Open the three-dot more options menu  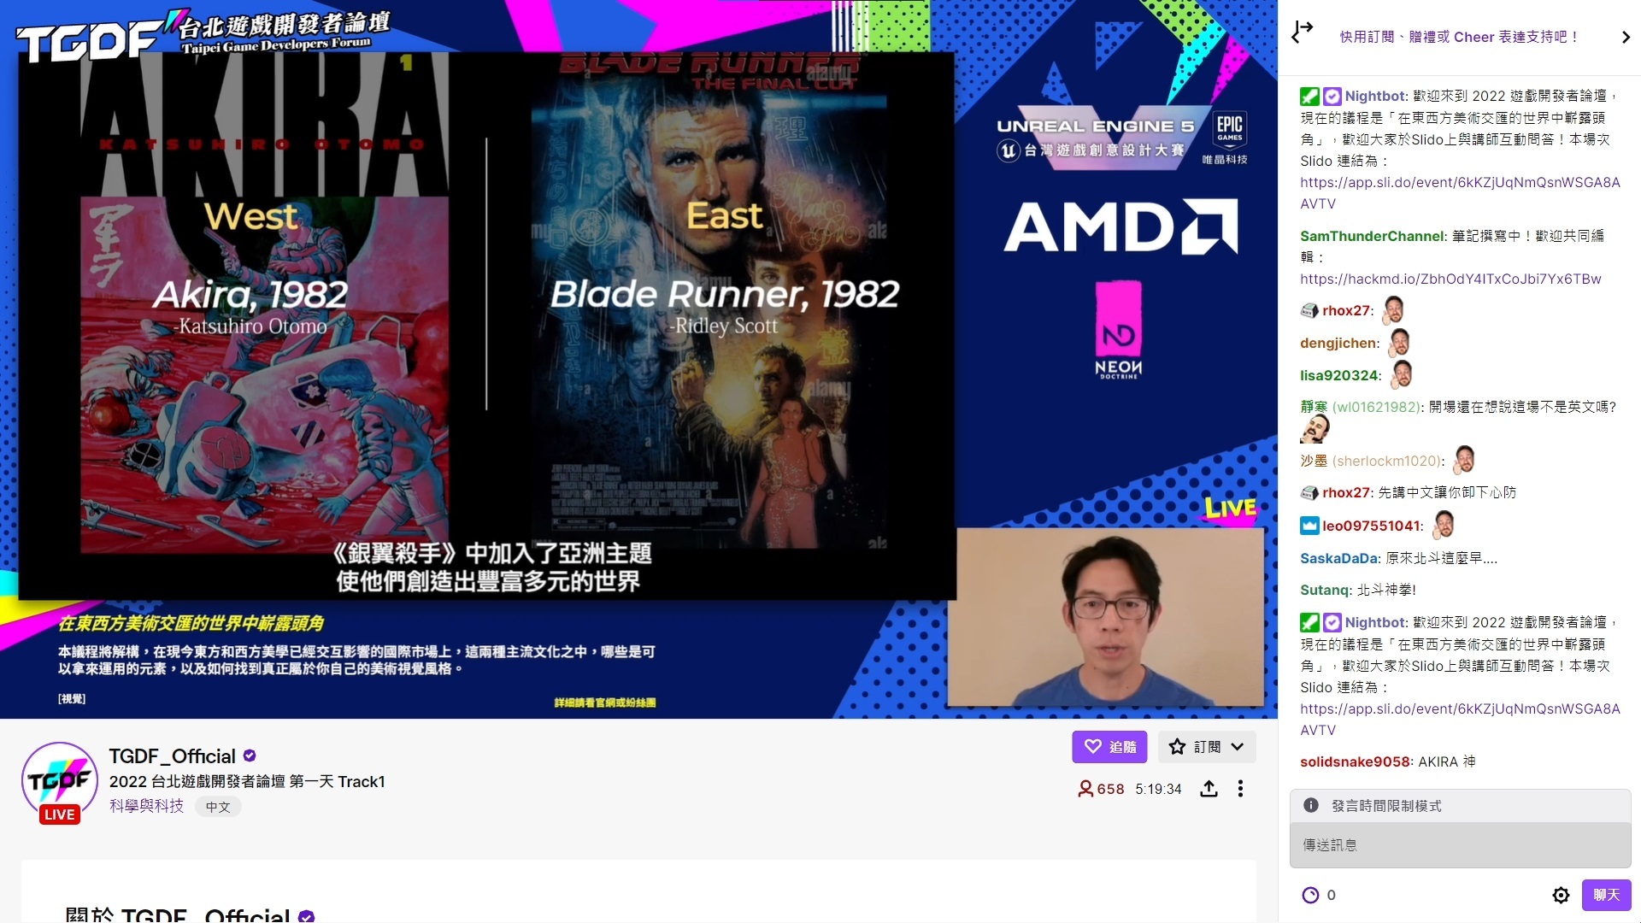pos(1240,789)
